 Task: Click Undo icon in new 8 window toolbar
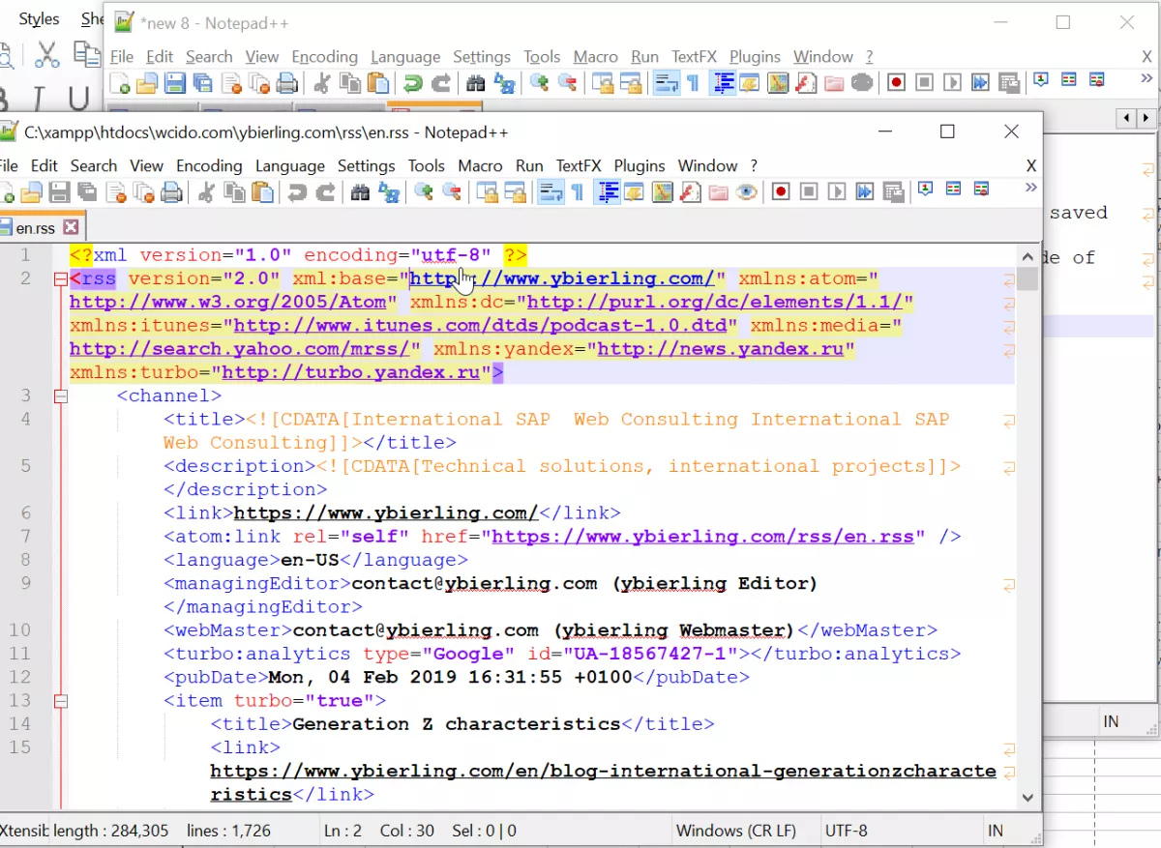click(413, 83)
